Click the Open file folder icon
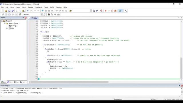 coord(6,11)
